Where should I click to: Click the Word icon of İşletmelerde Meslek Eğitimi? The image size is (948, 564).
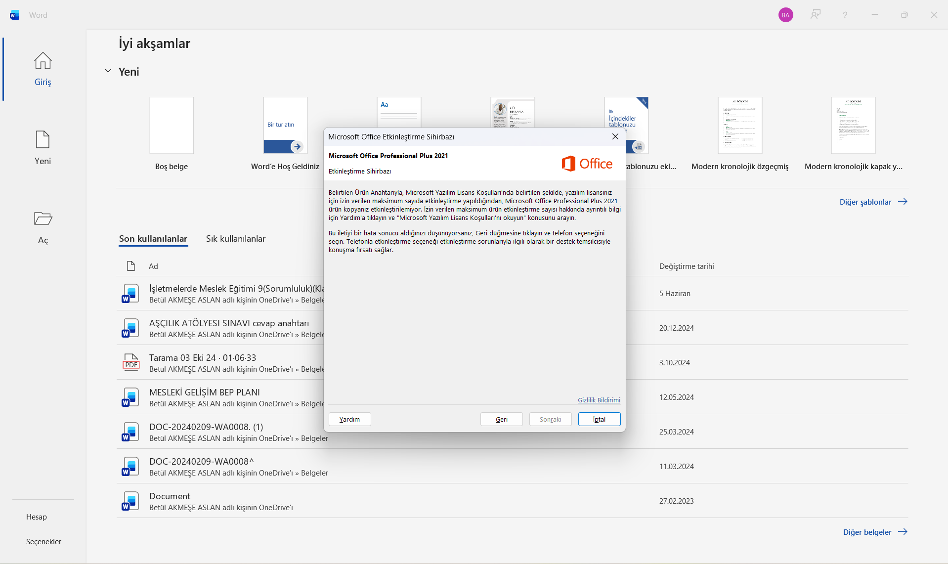click(x=130, y=293)
